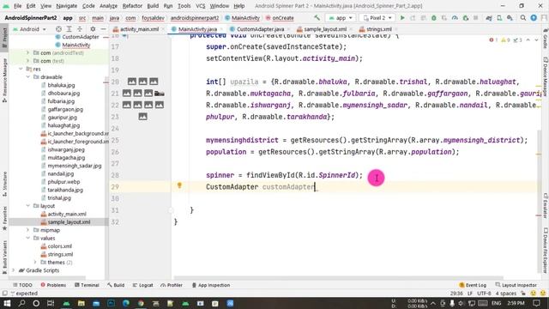Viewport: 549px width, 309px height.
Task: Click Attach Debugger to Android Process icon
Action: tap(465, 17)
